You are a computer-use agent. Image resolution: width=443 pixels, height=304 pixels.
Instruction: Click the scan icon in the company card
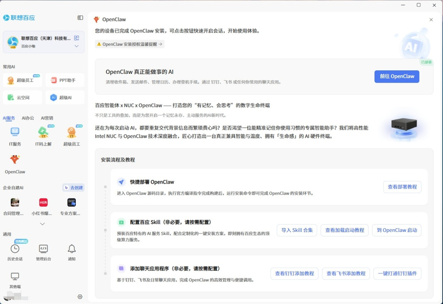[x=77, y=38]
